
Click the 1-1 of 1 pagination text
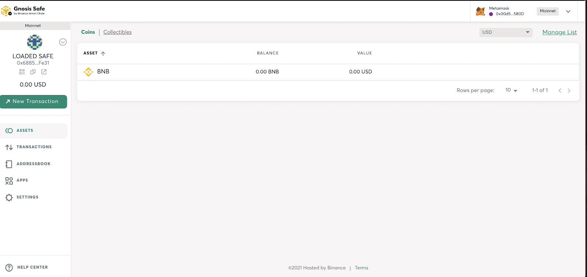(x=540, y=90)
